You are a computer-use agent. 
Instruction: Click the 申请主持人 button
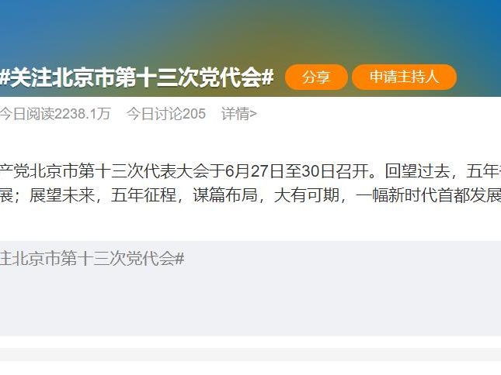click(x=404, y=77)
